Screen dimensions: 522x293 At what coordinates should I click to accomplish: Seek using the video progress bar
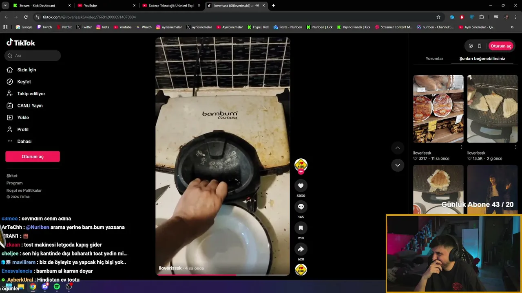223,275
